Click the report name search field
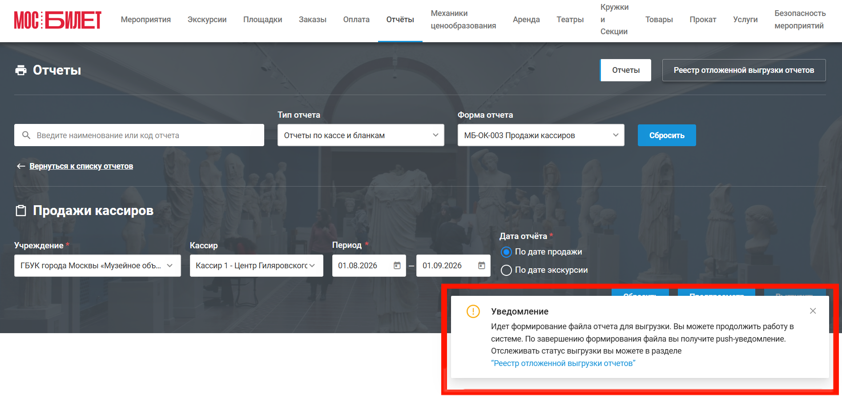The image size is (842, 398). 139,135
